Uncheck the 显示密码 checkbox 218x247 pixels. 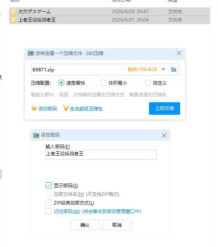[49, 185]
